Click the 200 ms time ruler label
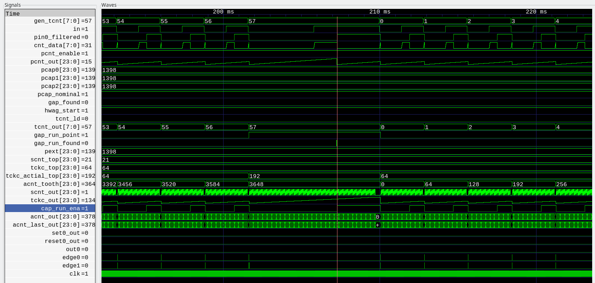Image resolution: width=595 pixels, height=283 pixels. pos(223,12)
